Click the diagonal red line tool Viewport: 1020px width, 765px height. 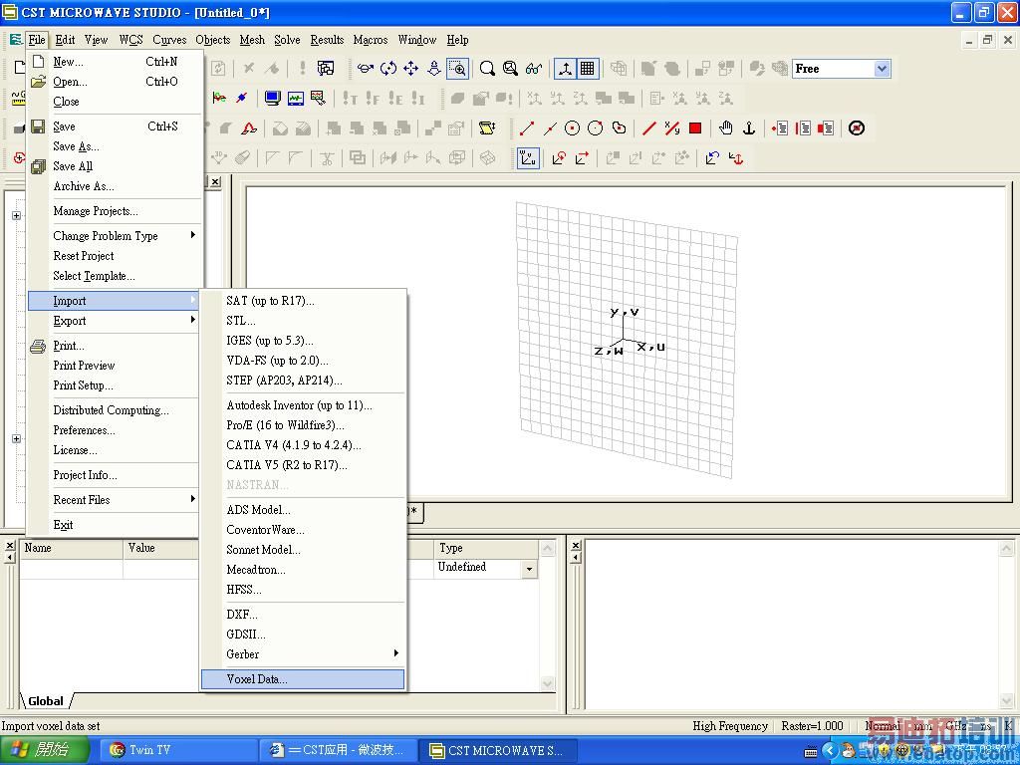point(649,127)
